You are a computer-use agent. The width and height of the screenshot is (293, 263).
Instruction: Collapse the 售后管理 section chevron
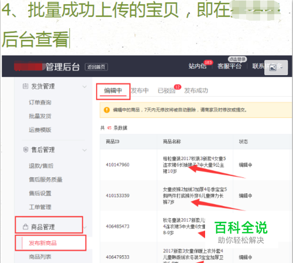click(x=84, y=150)
